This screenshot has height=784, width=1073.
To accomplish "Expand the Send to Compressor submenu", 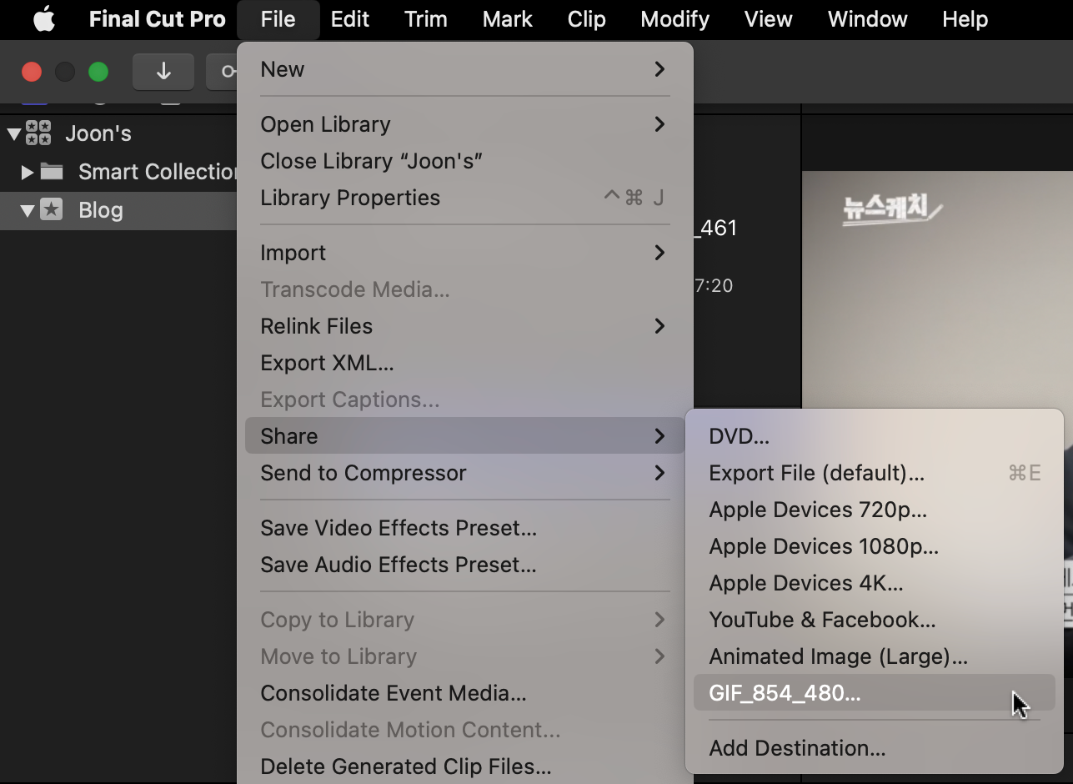I will click(465, 473).
